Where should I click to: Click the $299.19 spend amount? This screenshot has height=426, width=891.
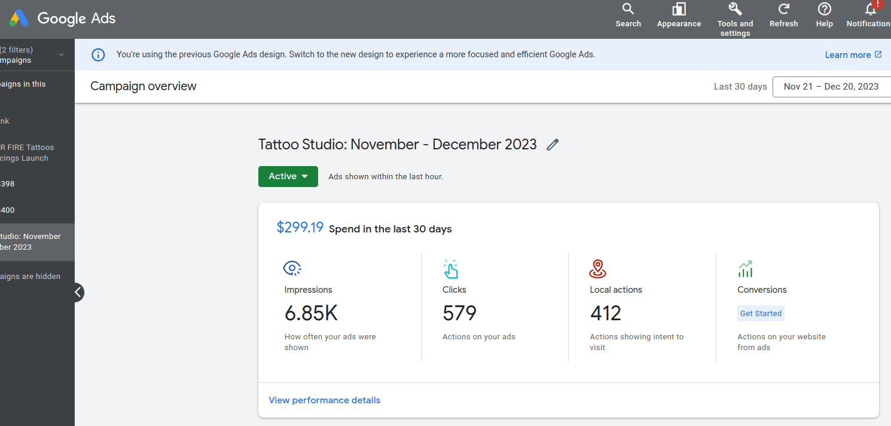tap(300, 228)
